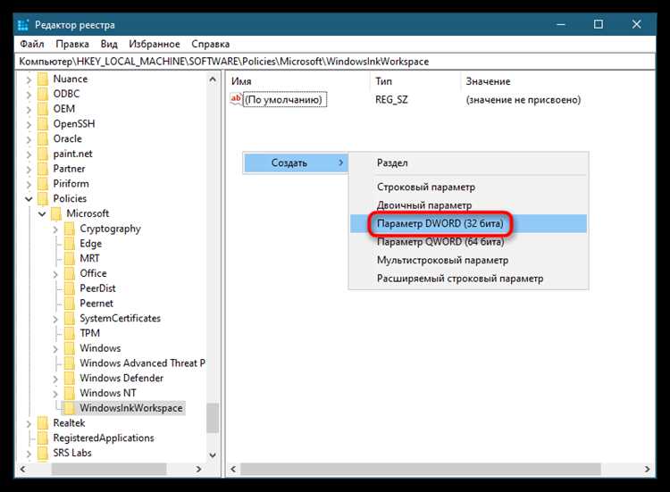Choose Двоичный параметр option
The image size is (670, 492).
(468, 205)
